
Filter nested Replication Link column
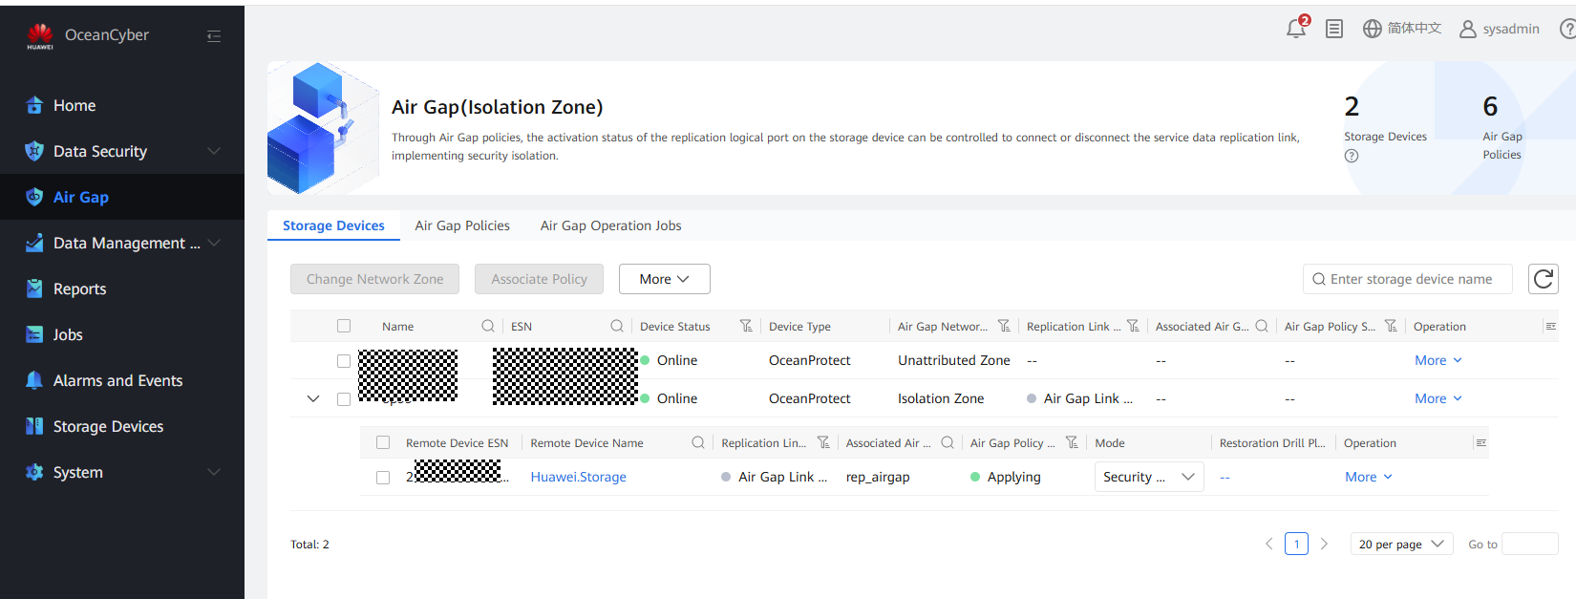(x=823, y=442)
